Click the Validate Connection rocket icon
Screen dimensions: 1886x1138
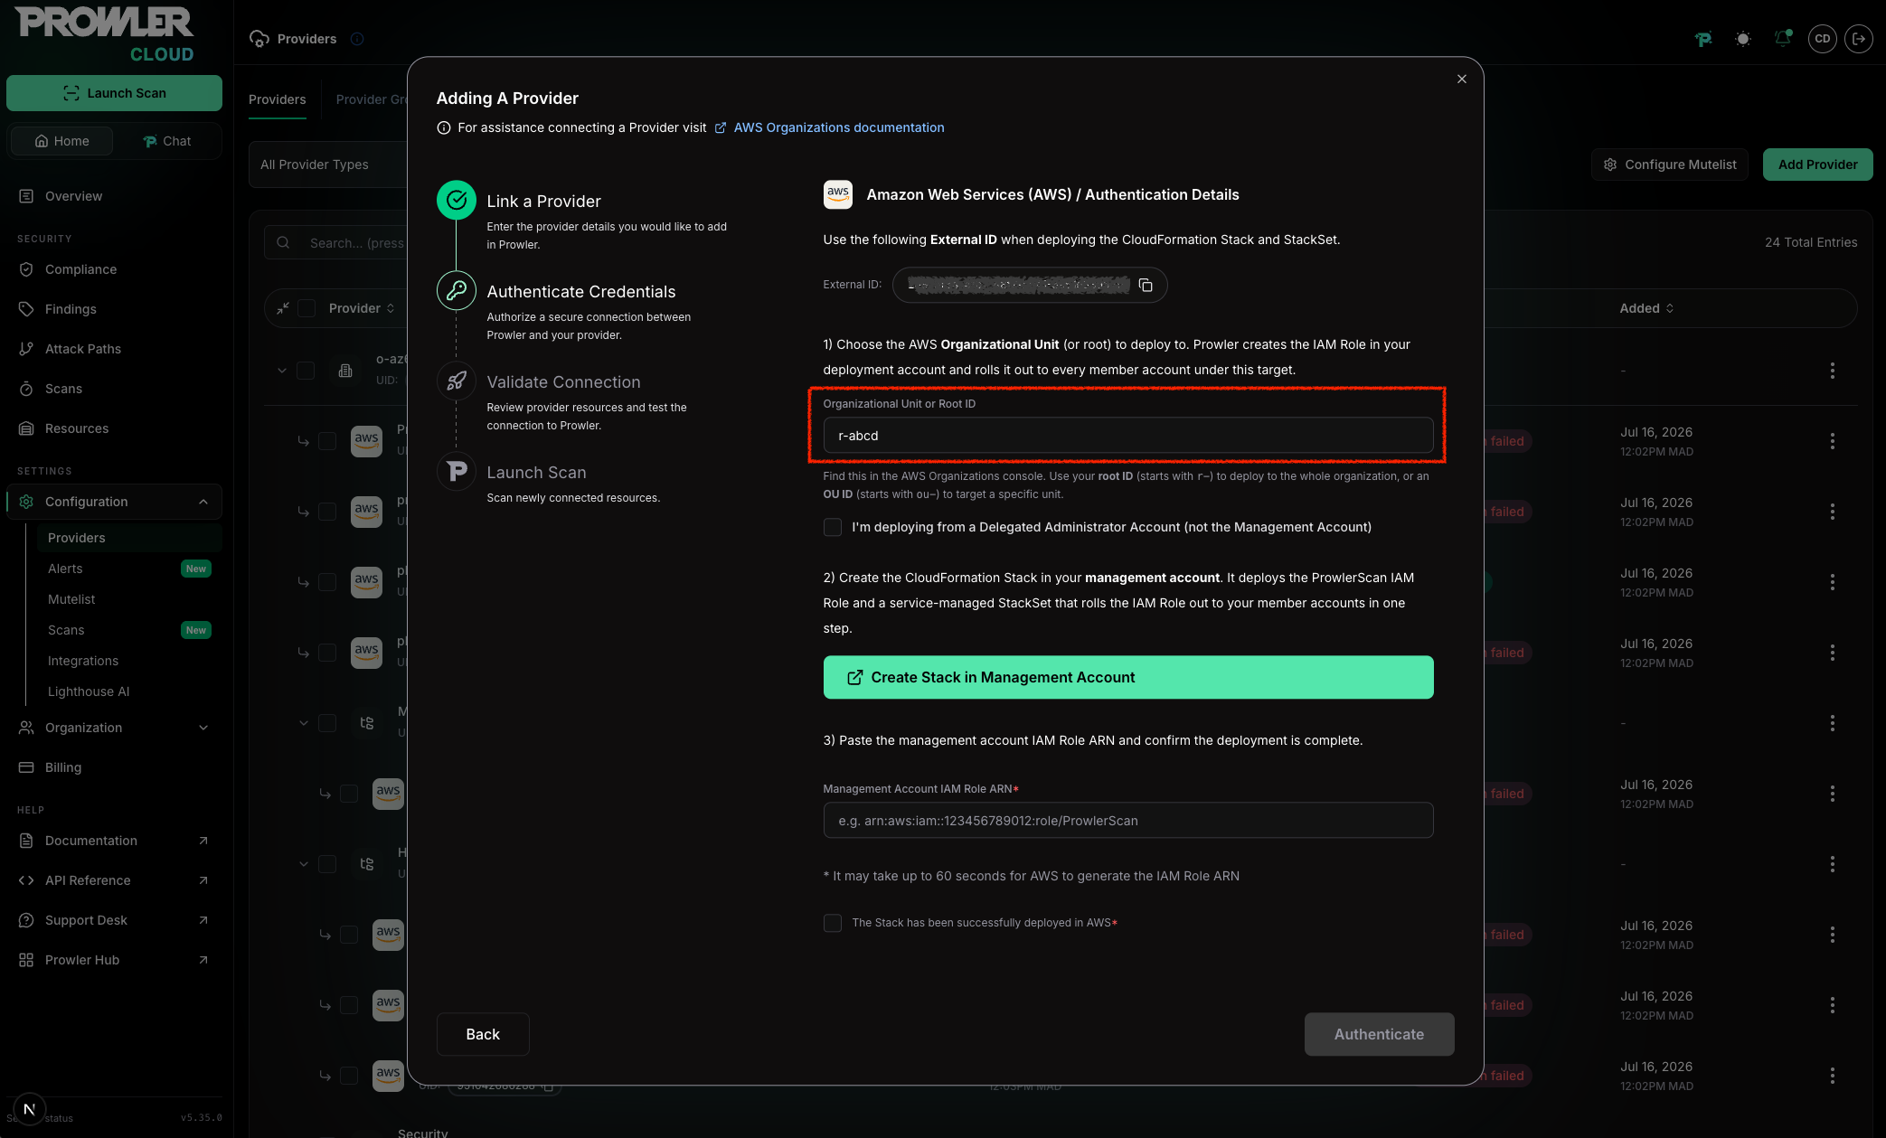click(457, 381)
